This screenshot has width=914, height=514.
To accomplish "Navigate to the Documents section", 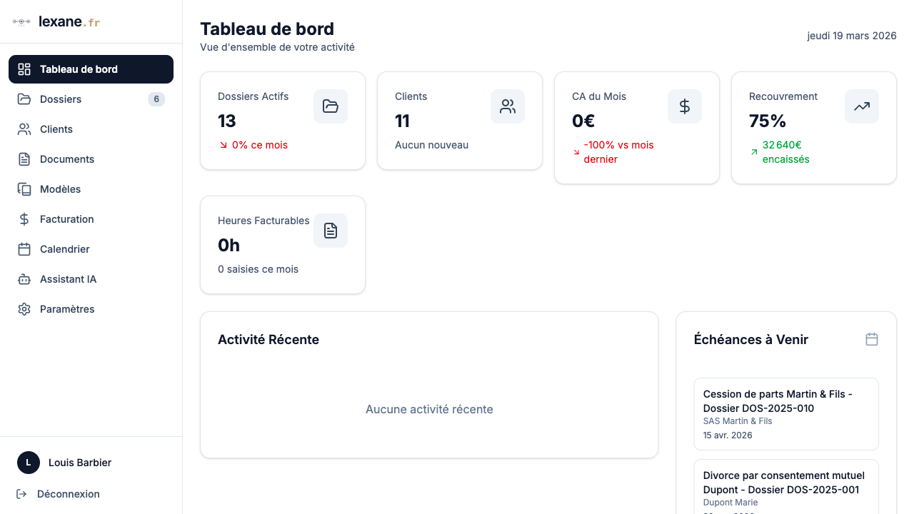I will [x=67, y=158].
